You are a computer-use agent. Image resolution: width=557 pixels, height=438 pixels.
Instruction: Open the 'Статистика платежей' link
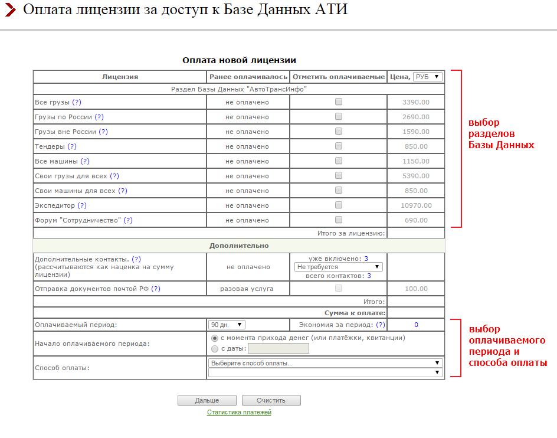tap(239, 412)
